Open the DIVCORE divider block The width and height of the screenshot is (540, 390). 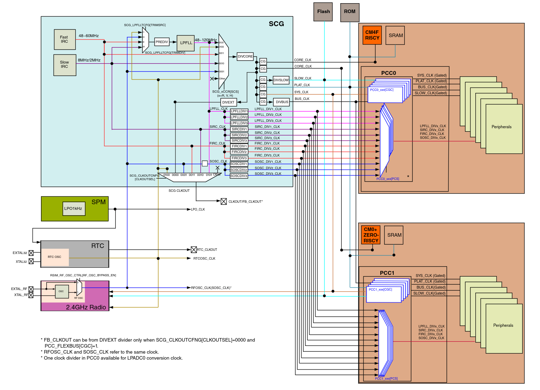tap(245, 56)
